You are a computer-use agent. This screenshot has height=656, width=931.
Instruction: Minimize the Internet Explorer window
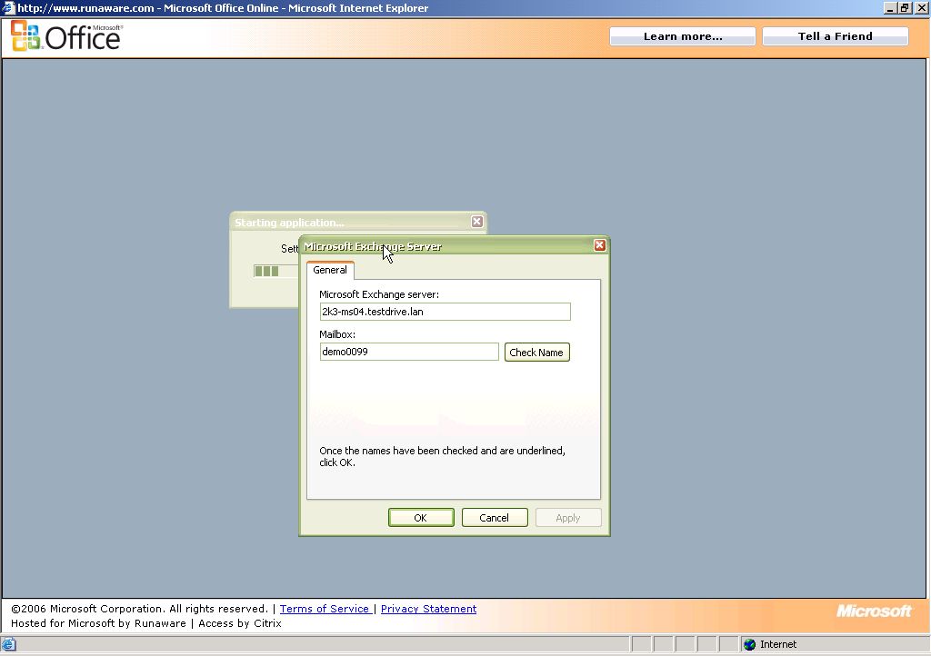point(890,8)
